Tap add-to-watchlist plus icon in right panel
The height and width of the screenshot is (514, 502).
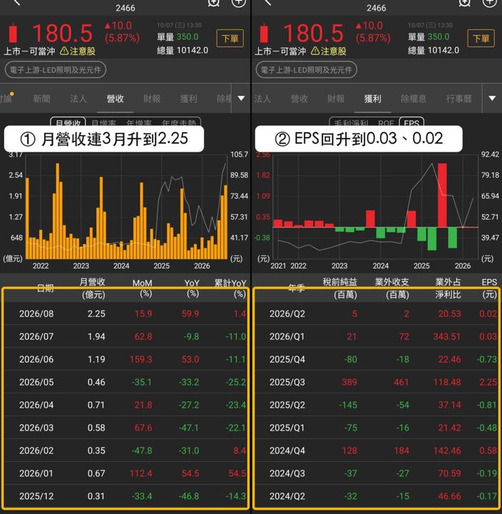click(x=490, y=3)
